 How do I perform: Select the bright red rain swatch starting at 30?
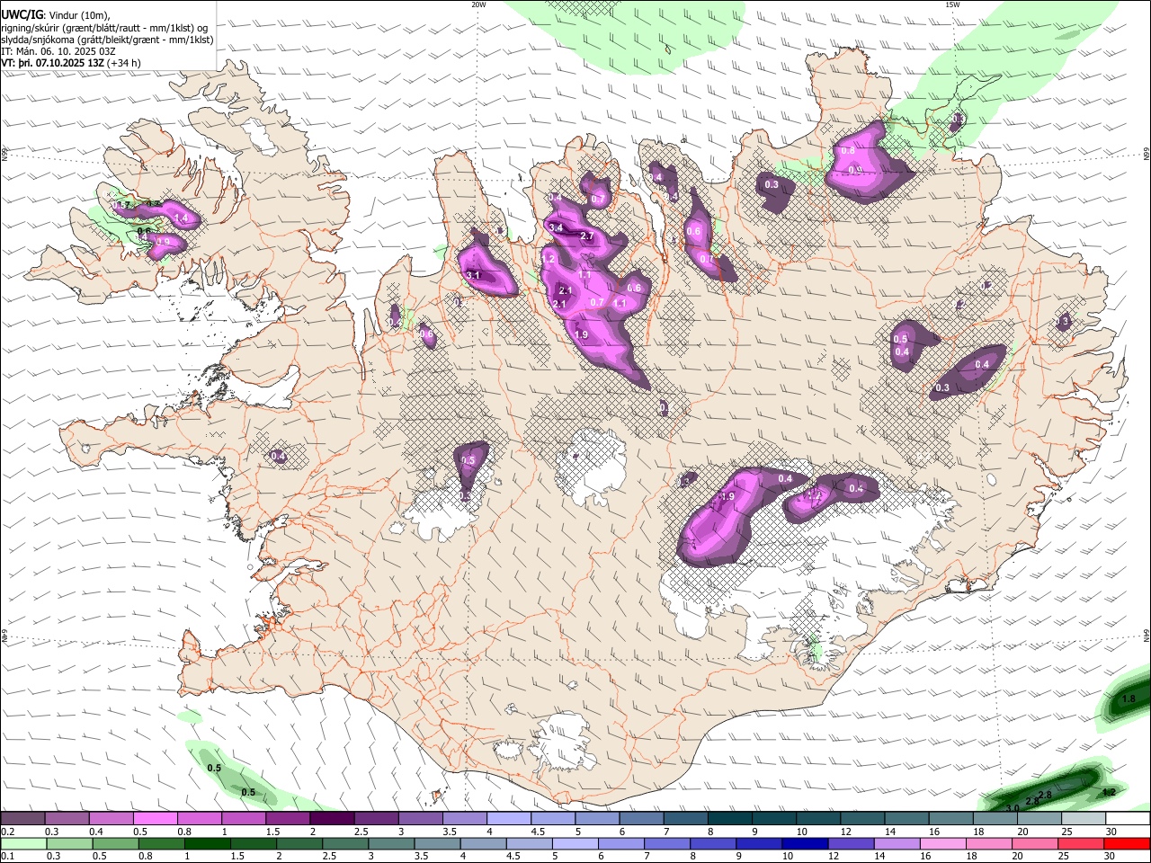(1128, 843)
